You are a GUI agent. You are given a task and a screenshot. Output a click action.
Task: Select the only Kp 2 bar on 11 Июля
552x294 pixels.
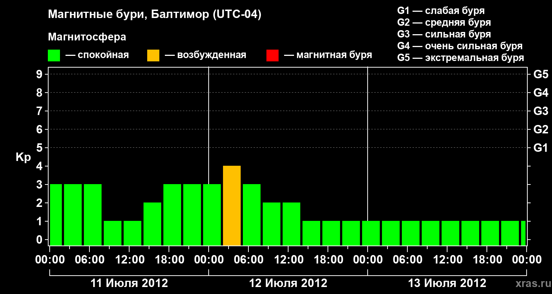point(152,224)
